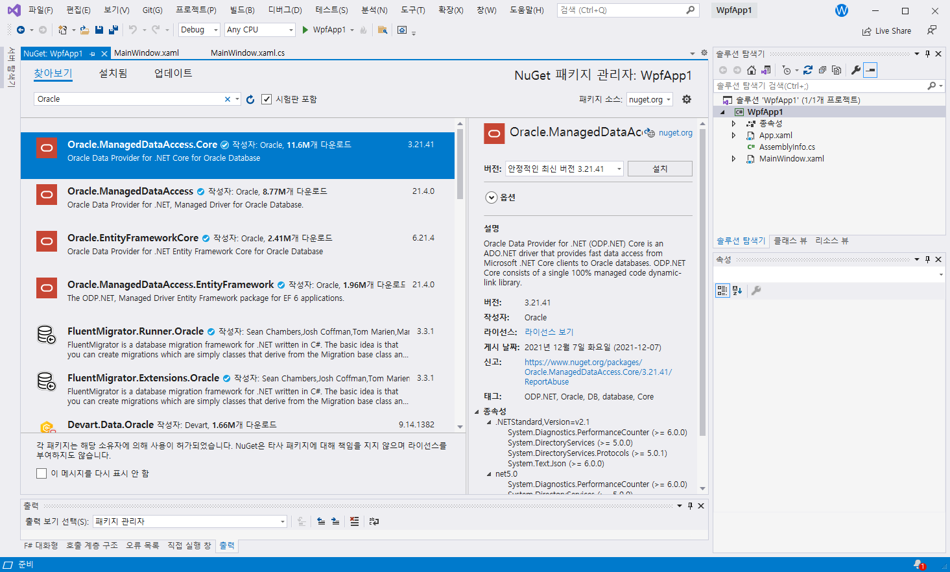The height and width of the screenshot is (572, 950).
Task: Collapse the WpfApp1 project node
Action: point(722,112)
